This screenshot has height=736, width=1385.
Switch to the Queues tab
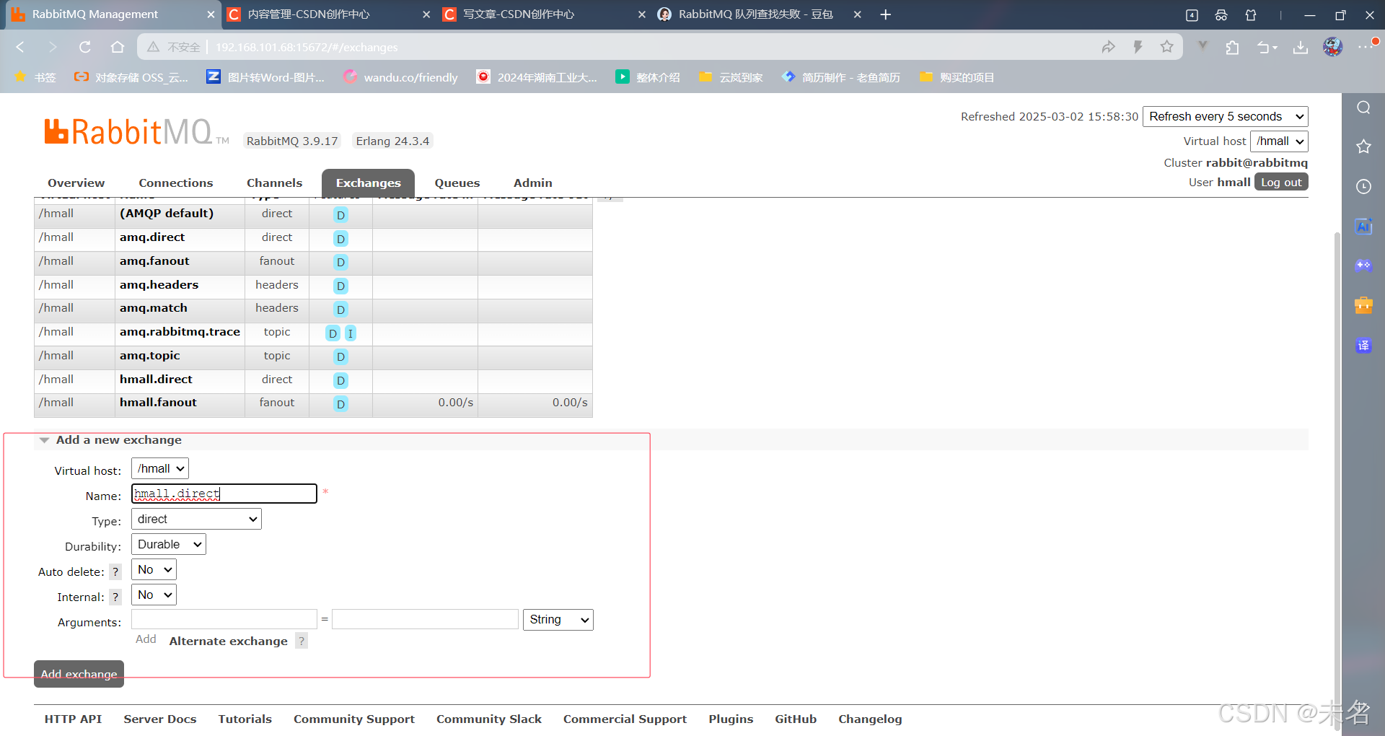click(x=457, y=183)
